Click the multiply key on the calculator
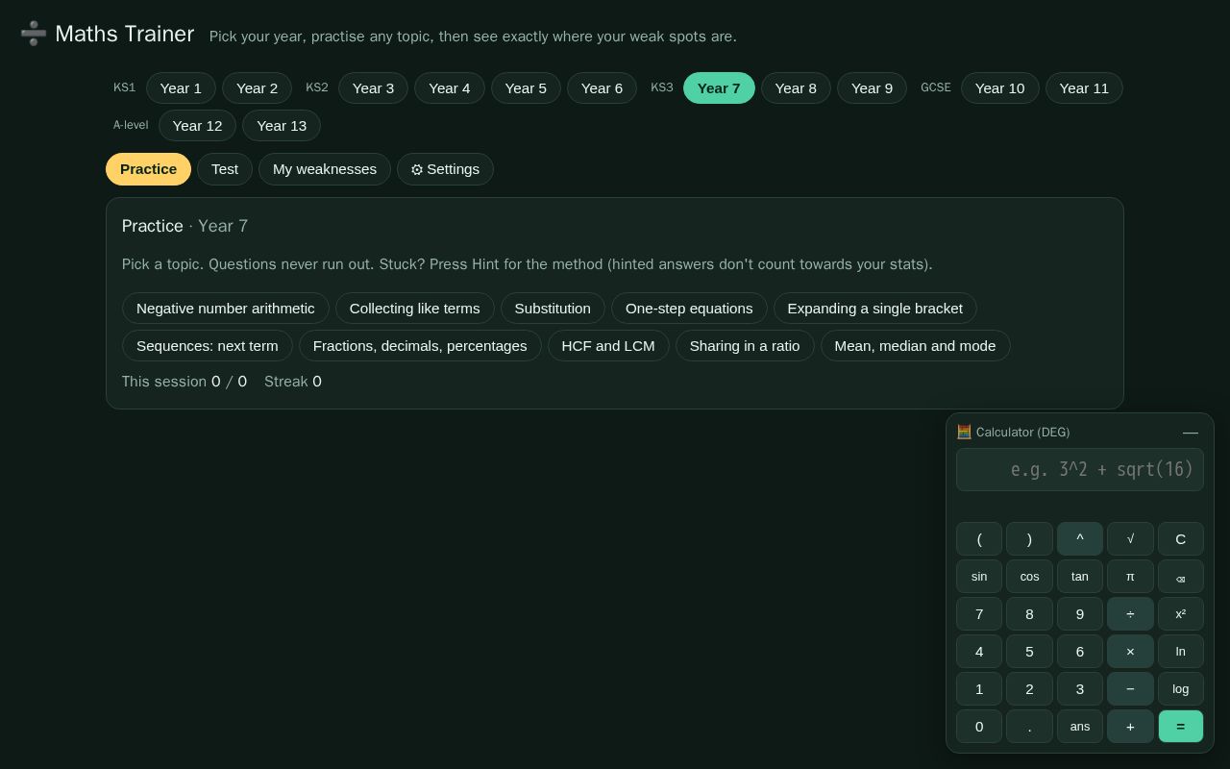 click(1130, 652)
